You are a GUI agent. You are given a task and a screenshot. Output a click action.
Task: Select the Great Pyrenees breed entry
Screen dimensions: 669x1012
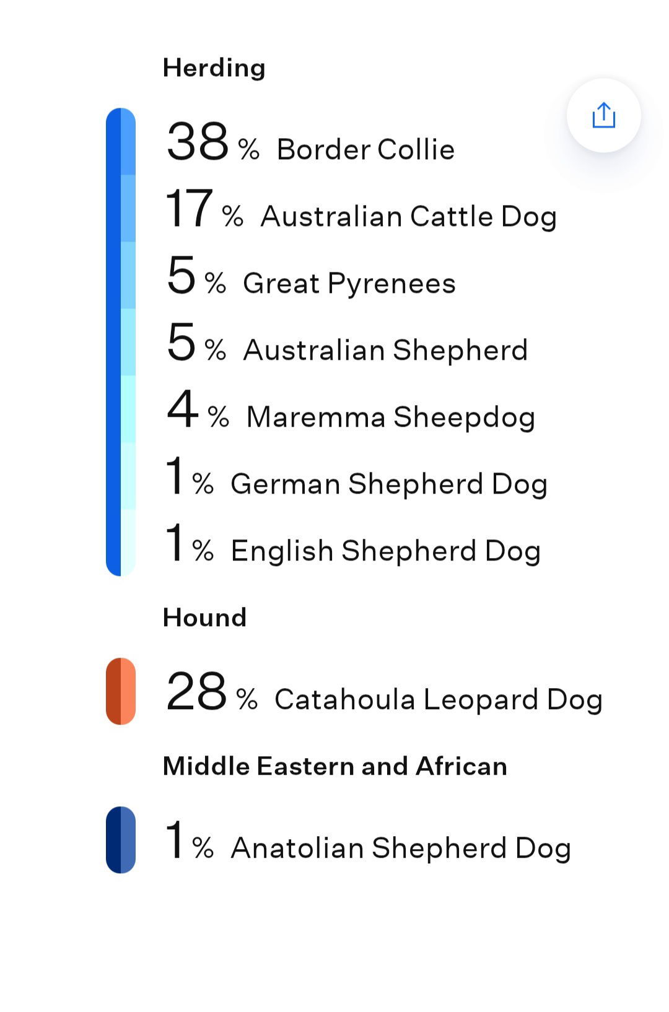311,276
